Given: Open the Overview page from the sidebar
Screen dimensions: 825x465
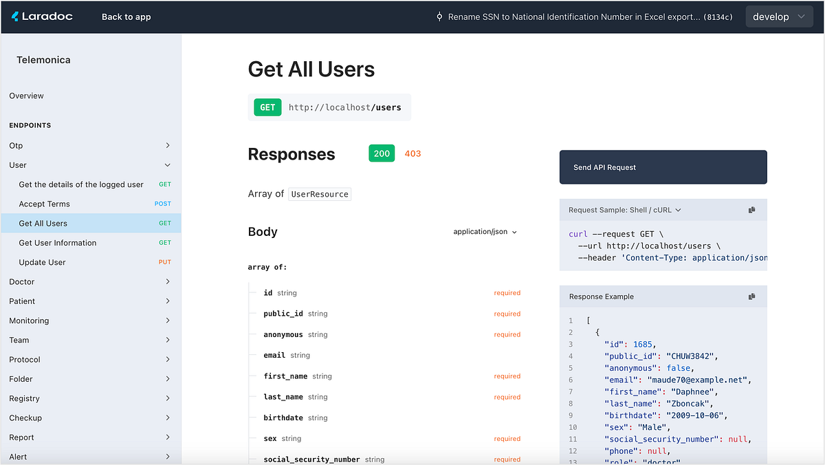Looking at the screenshot, I should click(x=26, y=96).
